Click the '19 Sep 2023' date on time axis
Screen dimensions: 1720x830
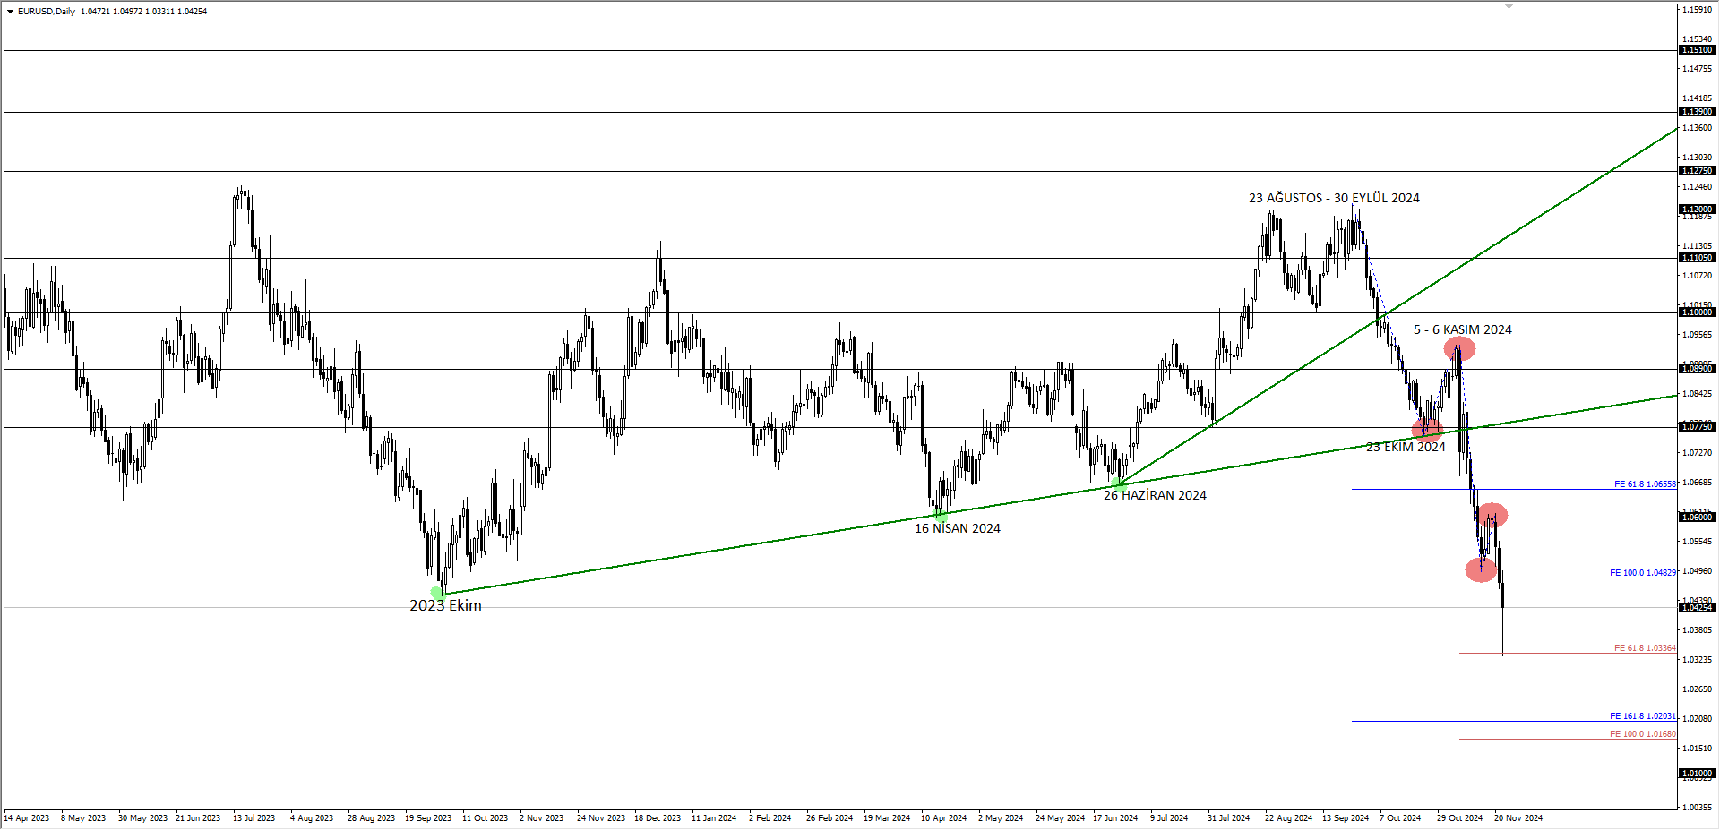pyautogui.click(x=428, y=818)
